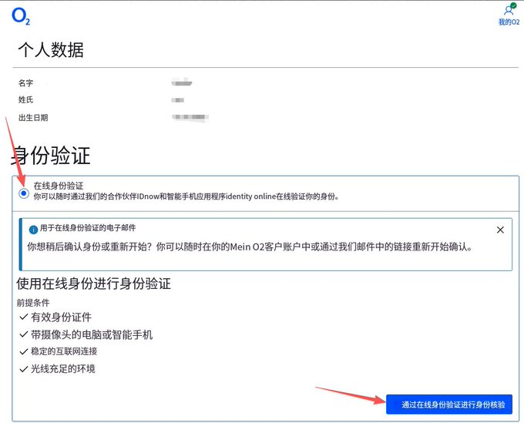Viewport: 524px width, 423px height.
Task: Open the 我的O2 account icon
Action: [509, 15]
